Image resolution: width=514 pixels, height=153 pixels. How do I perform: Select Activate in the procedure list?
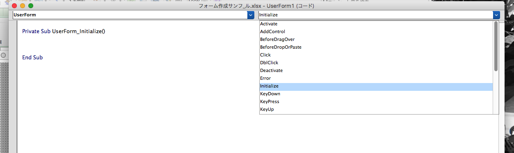tap(376, 24)
